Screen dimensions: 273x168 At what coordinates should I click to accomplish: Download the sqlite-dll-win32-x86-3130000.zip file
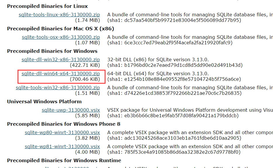pos(61,60)
